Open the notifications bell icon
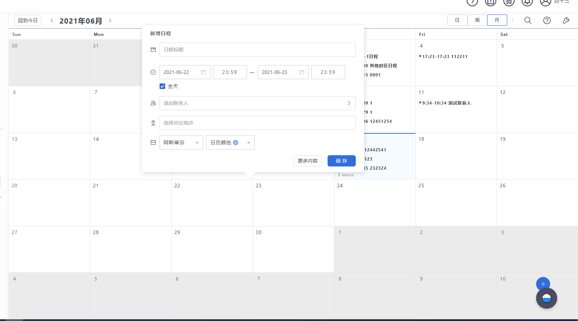Screen dimensions: 578x321 (527, 3)
